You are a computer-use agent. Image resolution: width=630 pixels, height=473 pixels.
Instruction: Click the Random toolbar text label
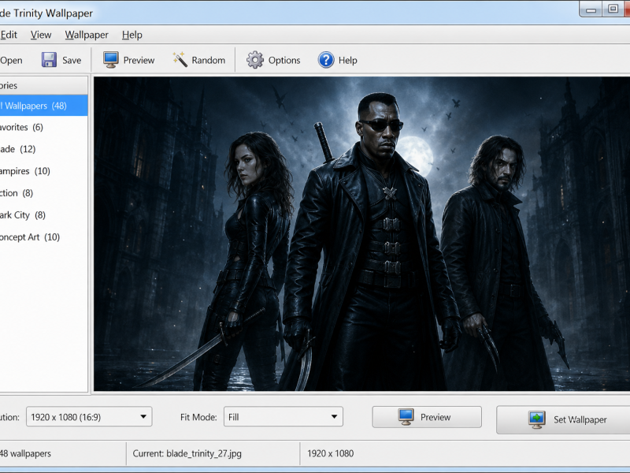tap(208, 61)
